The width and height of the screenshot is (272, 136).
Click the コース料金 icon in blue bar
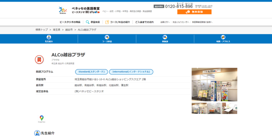(107, 37)
